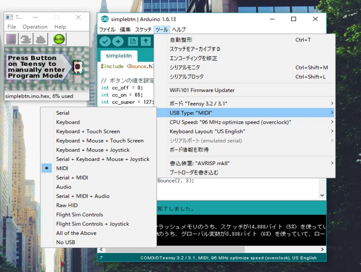This screenshot has width=361, height=272.
Task: Click the console horizontal scrollbar thumb
Action: tap(175, 249)
